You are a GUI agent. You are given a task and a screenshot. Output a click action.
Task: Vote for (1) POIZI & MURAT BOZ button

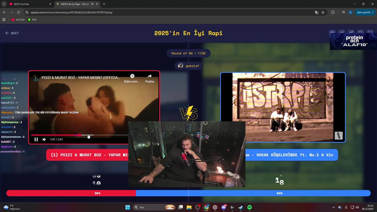[87, 155]
